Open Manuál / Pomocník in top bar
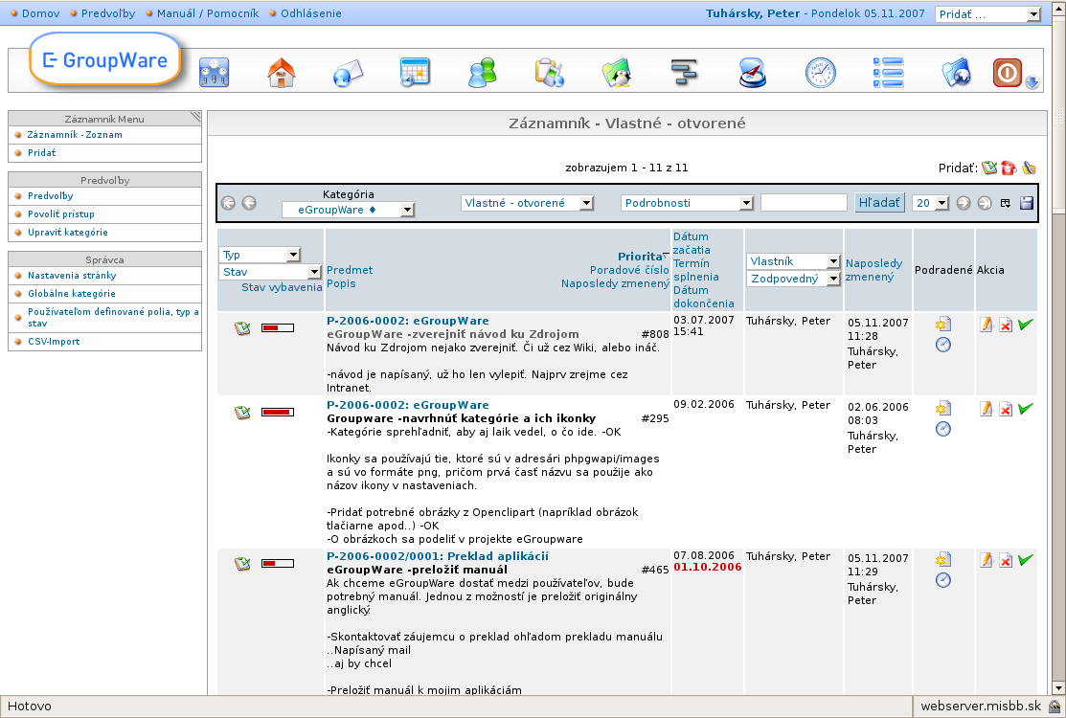The height and width of the screenshot is (718, 1066). (x=207, y=13)
